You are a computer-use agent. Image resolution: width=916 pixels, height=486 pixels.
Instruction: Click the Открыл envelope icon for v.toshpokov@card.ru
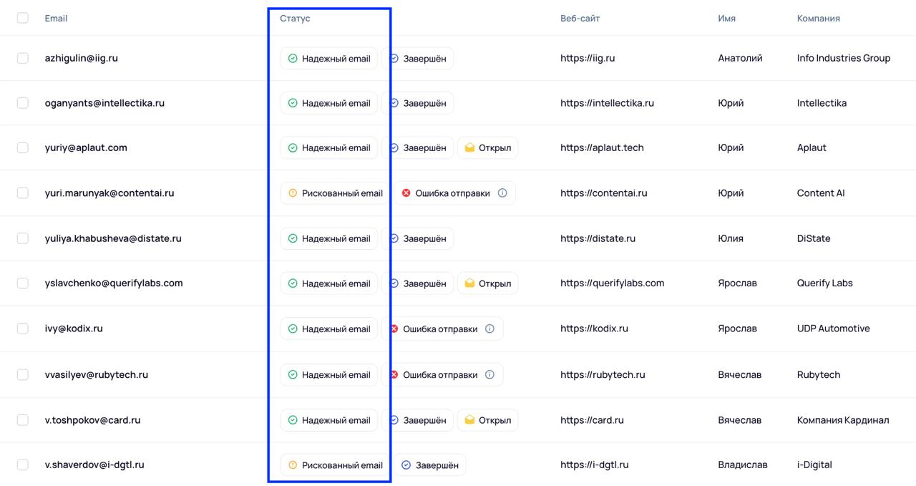469,420
